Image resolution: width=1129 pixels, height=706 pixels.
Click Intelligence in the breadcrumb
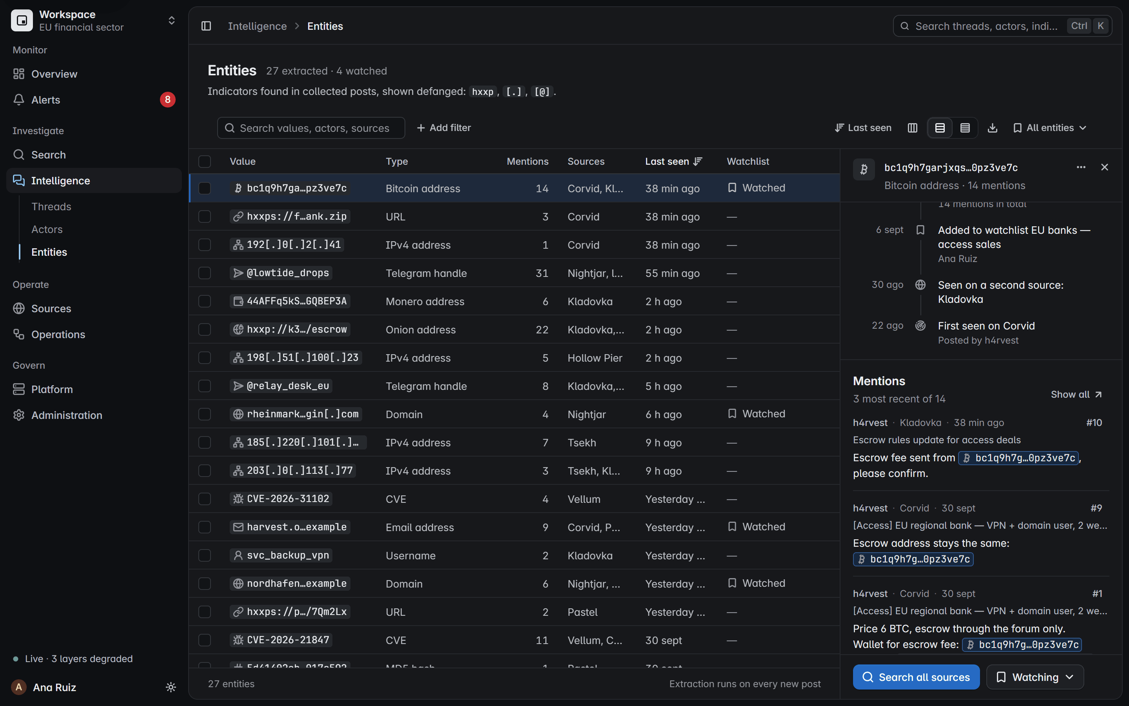[x=257, y=26]
